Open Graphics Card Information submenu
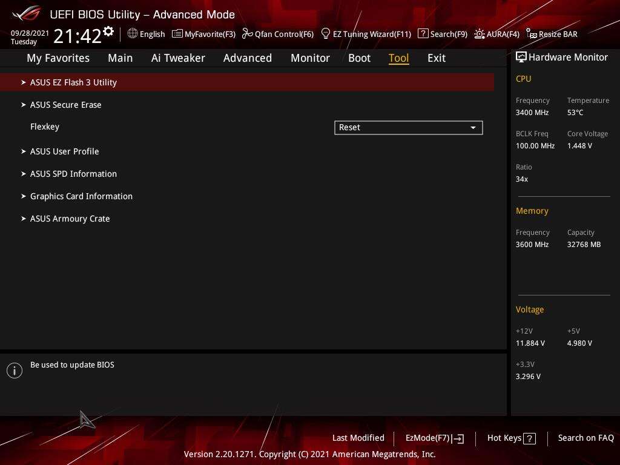 pos(81,196)
